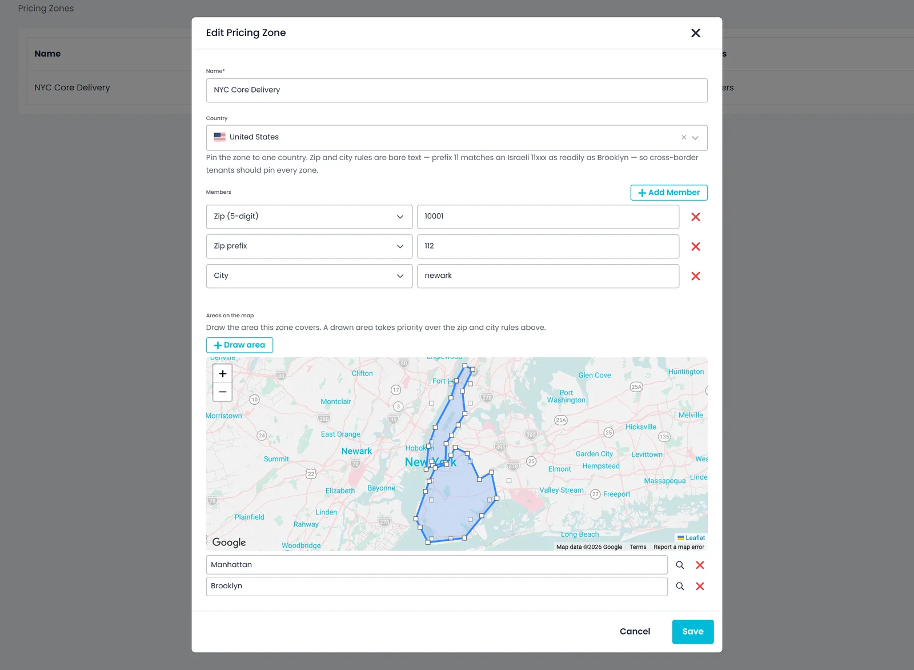Open the map Terms link
This screenshot has height=670, width=914.
(x=638, y=547)
